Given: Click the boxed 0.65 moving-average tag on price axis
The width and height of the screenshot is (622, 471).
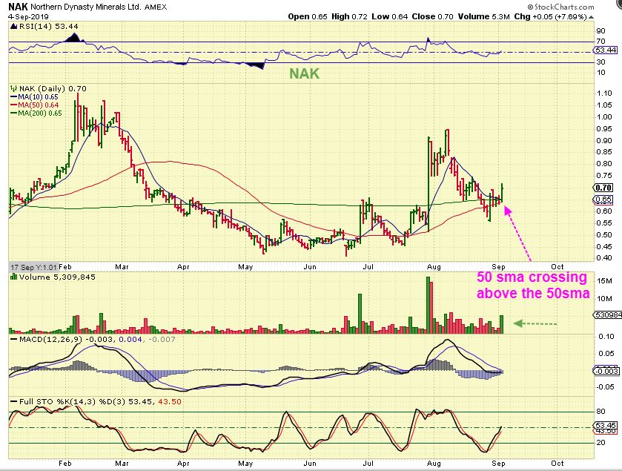Looking at the screenshot, I should click(x=603, y=200).
